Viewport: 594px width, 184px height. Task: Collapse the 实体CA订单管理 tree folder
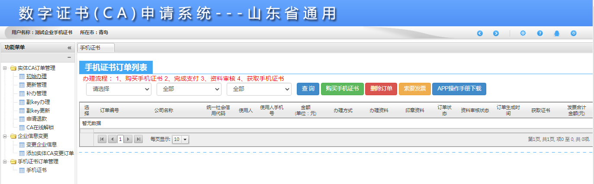(x=5, y=68)
